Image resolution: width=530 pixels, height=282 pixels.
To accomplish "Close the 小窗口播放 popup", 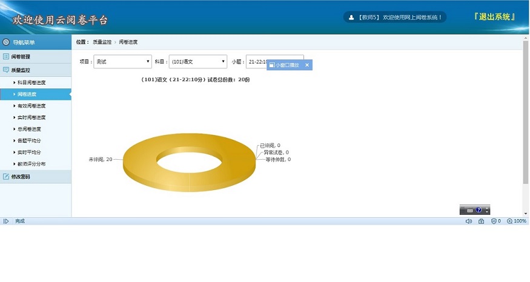I will [x=307, y=65].
